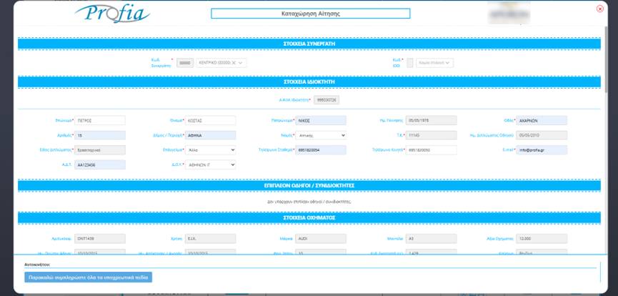Click the Τηλέφωνο Κινητό field
Screen dimensions: 618x296
(431, 150)
